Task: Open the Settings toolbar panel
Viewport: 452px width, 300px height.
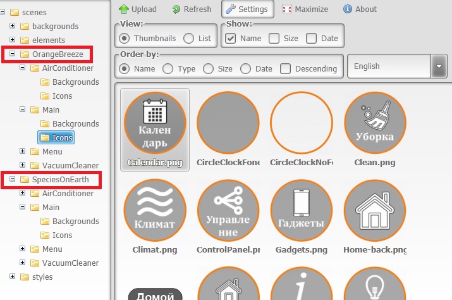Action: 247,9
